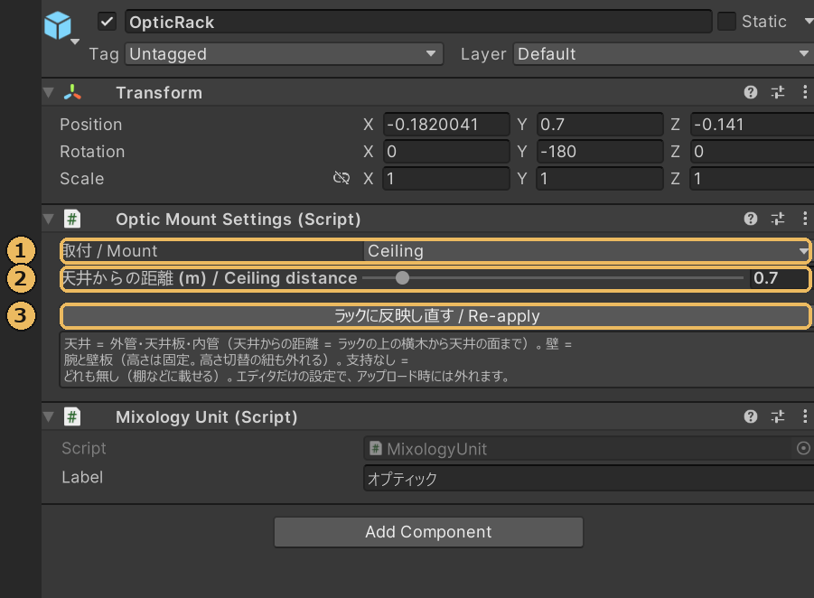This screenshot has height=598, width=814.
Task: Open Transform presets icon
Action: coord(778,92)
